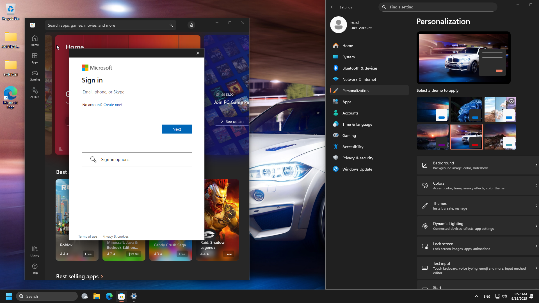This screenshot has height=303, width=539.
Task: Open Best selling apps section
Action: [x=80, y=276]
